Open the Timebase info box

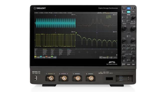[103, 57]
